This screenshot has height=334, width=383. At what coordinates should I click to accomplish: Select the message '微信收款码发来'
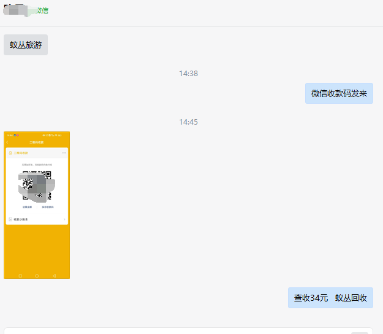(339, 93)
